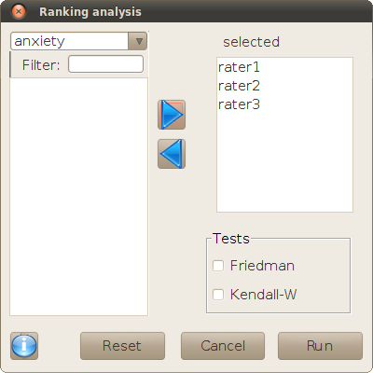Image resolution: width=373 pixels, height=373 pixels.
Task: Click the blue left arrow to remove variable
Action: coord(172,154)
